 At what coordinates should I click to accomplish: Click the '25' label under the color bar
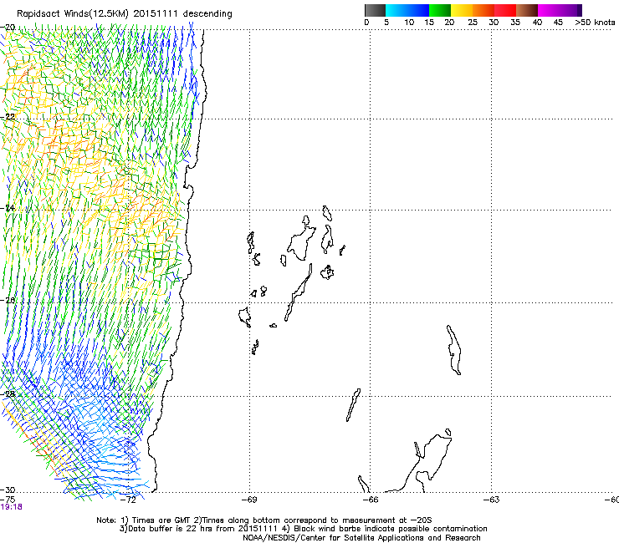coord(473,23)
